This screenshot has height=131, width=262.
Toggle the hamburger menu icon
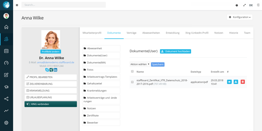pyautogui.click(x=17, y=5)
